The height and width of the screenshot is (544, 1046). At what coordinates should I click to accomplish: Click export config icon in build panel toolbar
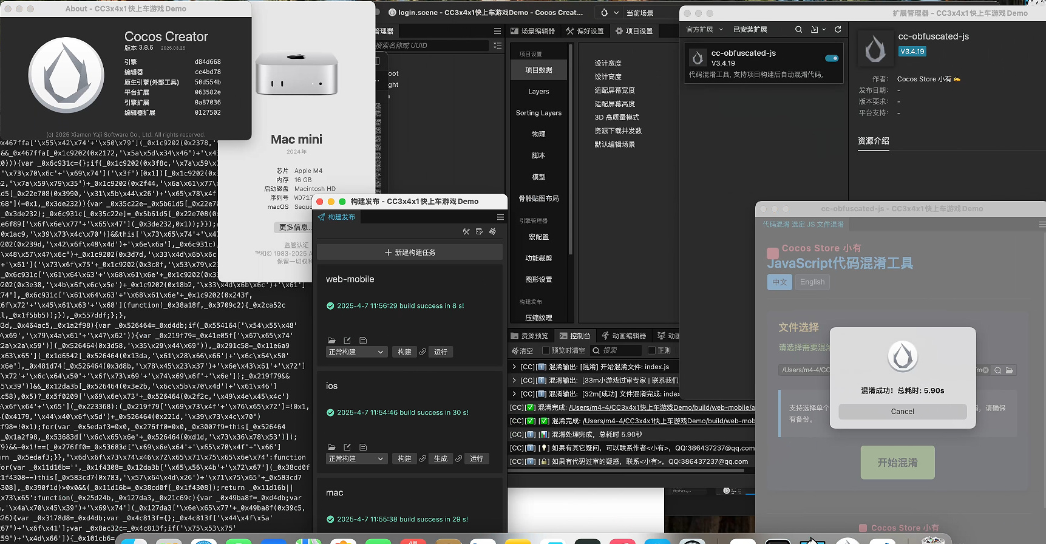pos(479,231)
